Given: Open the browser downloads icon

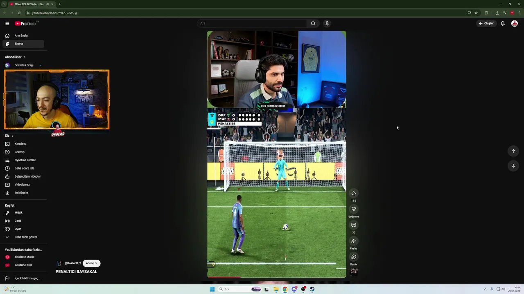Looking at the screenshot, I should pyautogui.click(x=497, y=13).
